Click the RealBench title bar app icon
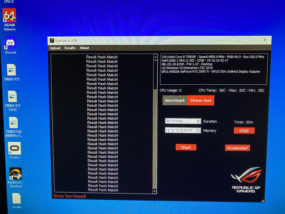Viewport: 285px width, 214px height. coord(52,41)
